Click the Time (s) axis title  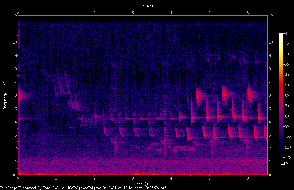pyautogui.click(x=142, y=184)
